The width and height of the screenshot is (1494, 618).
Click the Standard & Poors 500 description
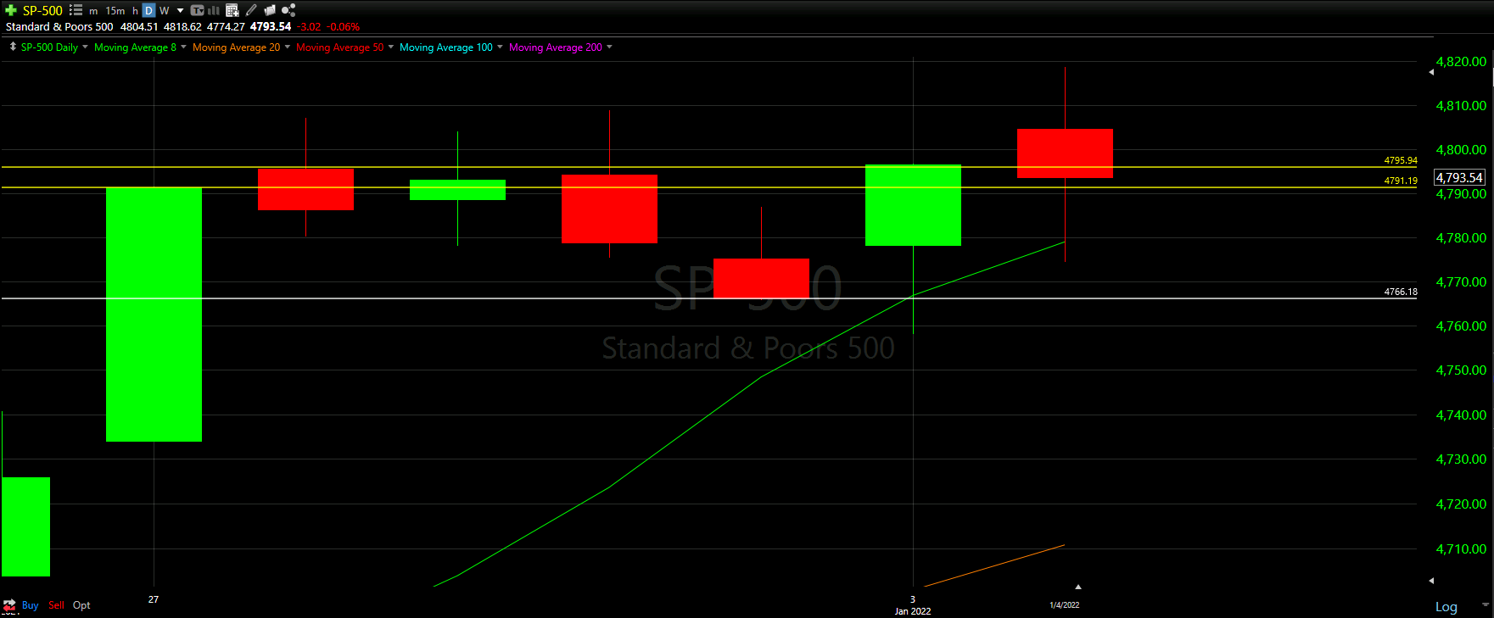pyautogui.click(x=59, y=27)
